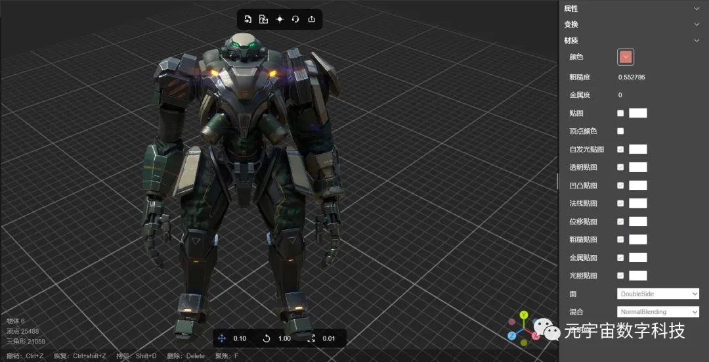
Task: Toggle the 自发光贴图 checkbox
Action: 620,149
